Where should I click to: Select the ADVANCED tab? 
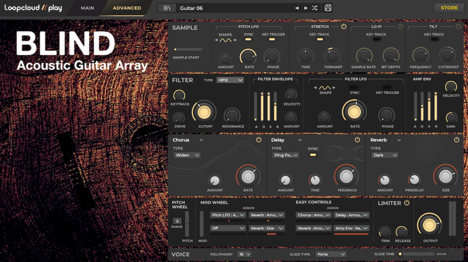point(126,8)
